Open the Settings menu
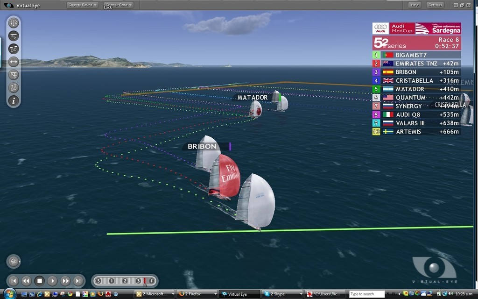 (435, 5)
